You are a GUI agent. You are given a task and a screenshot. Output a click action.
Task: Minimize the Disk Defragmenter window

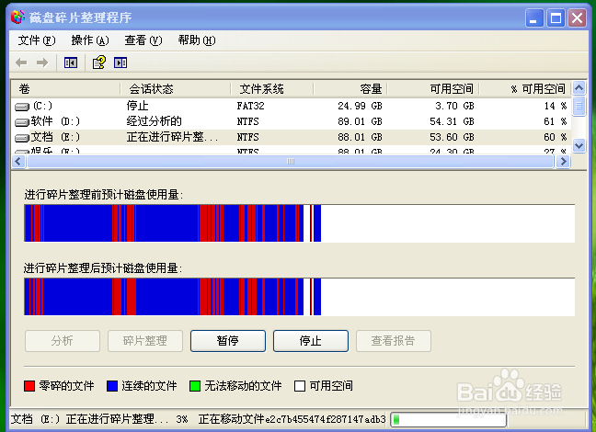click(x=534, y=17)
